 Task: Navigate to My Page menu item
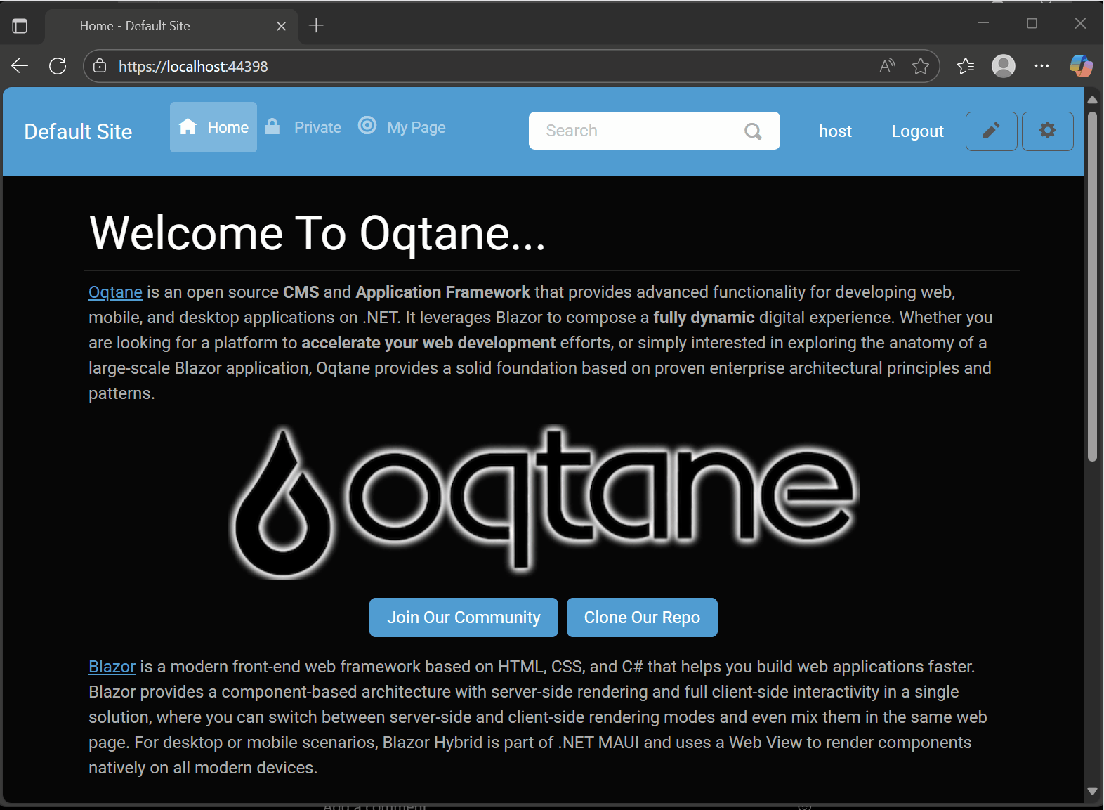click(x=416, y=128)
